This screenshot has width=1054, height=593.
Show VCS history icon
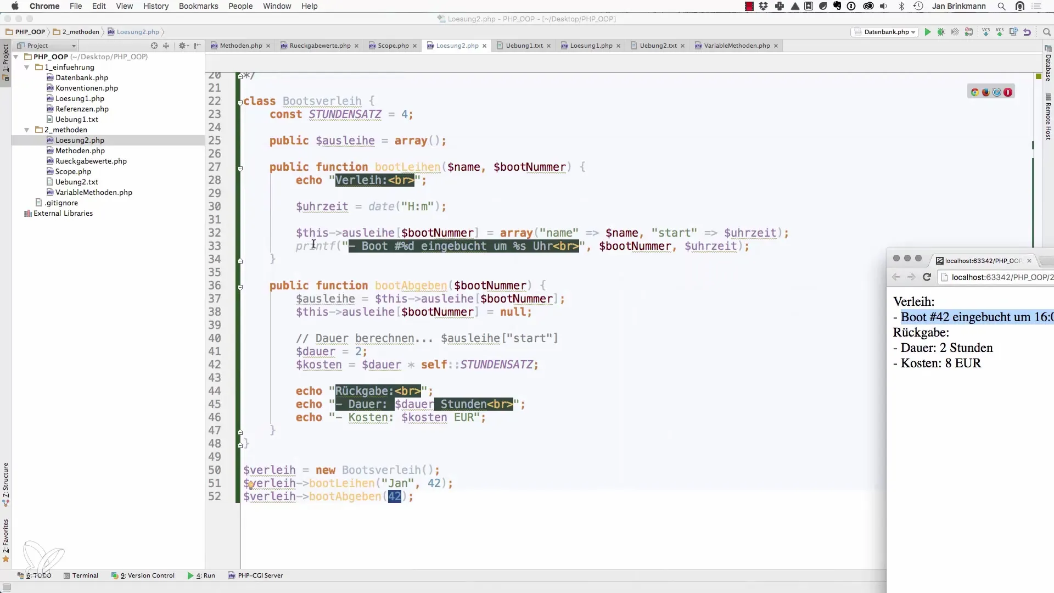point(1013,32)
